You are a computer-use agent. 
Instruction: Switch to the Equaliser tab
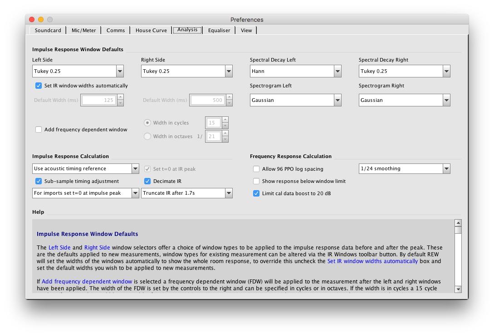tap(219, 30)
